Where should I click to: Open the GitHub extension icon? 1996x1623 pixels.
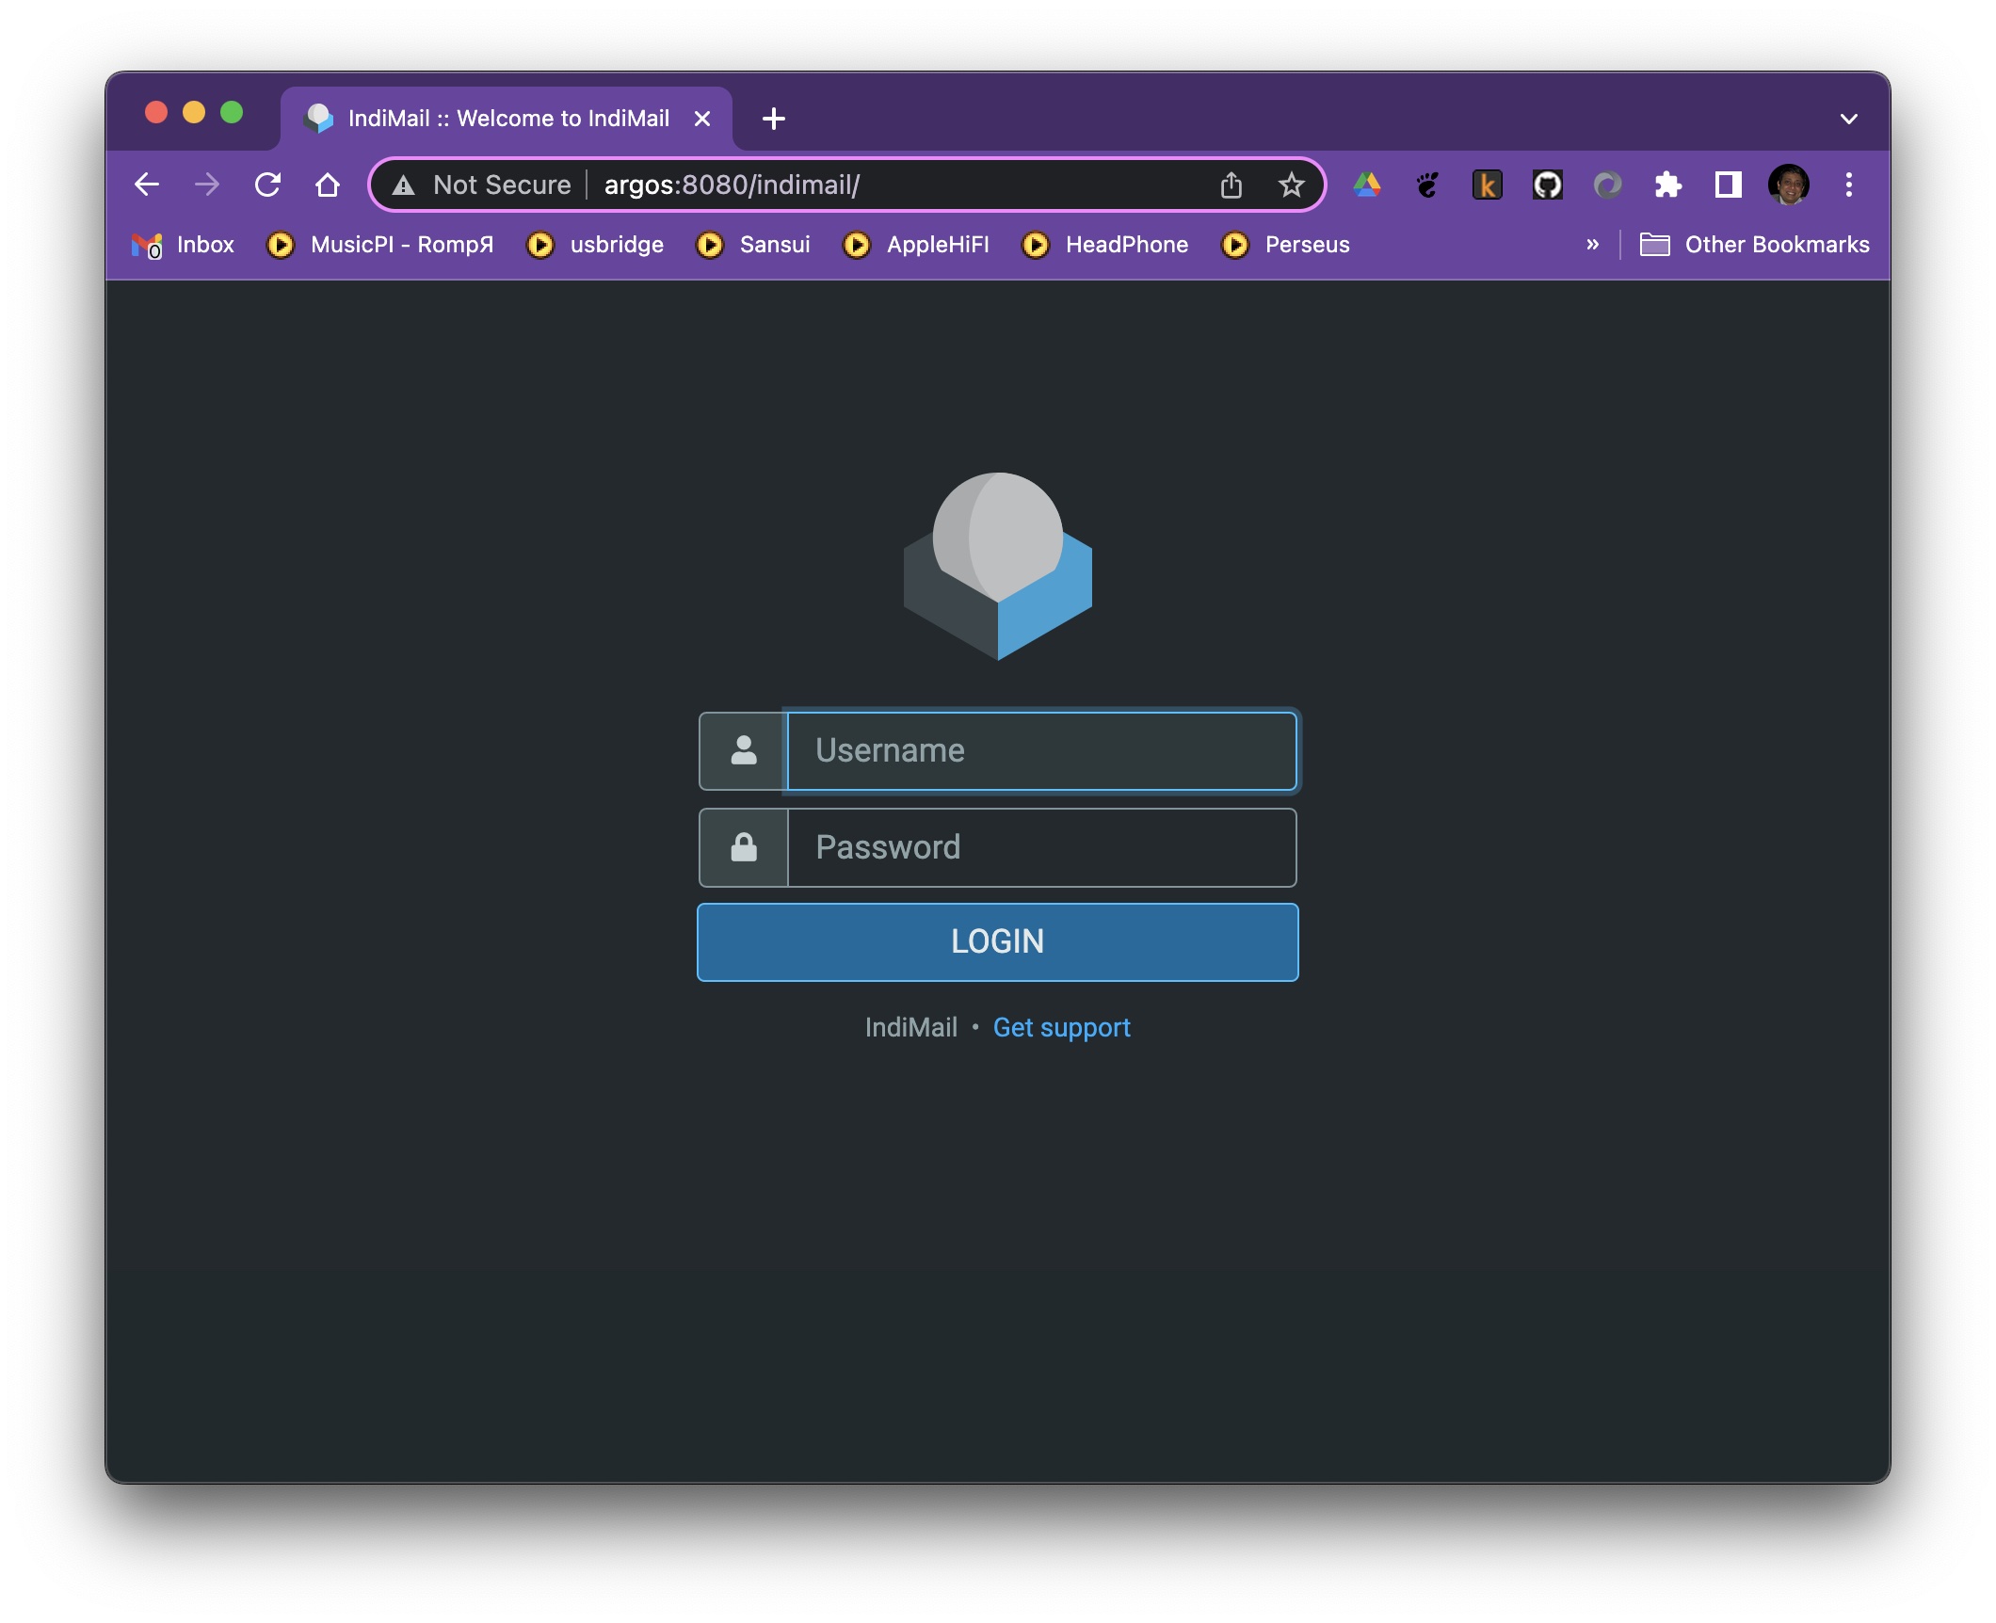[x=1548, y=185]
